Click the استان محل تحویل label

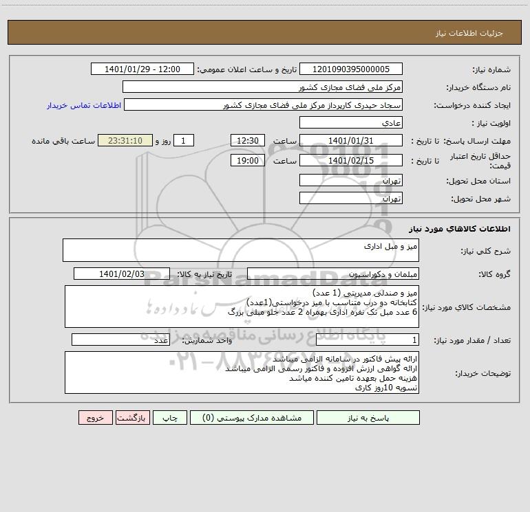[478, 181]
